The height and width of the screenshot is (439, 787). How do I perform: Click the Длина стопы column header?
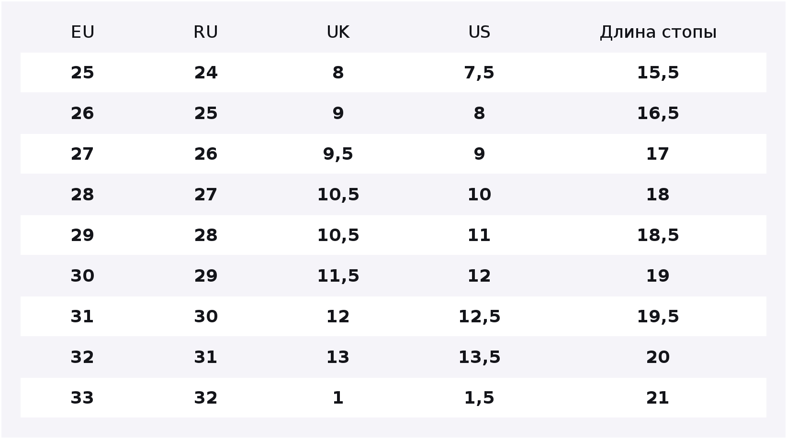pyautogui.click(x=658, y=32)
